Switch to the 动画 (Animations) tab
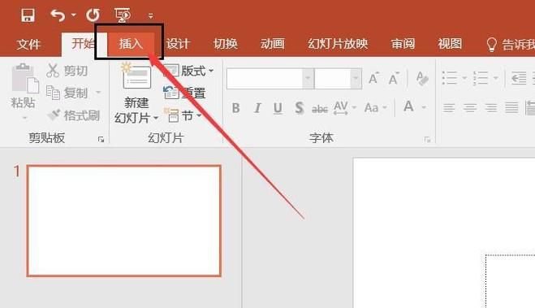The image size is (535, 308). click(272, 43)
